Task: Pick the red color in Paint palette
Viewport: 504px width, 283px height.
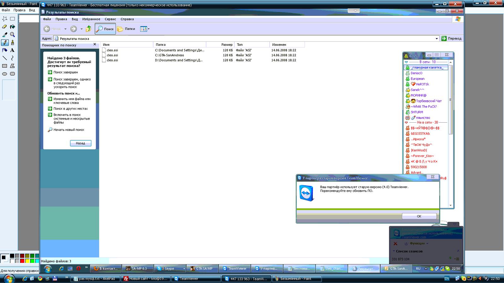Action: (22, 261)
